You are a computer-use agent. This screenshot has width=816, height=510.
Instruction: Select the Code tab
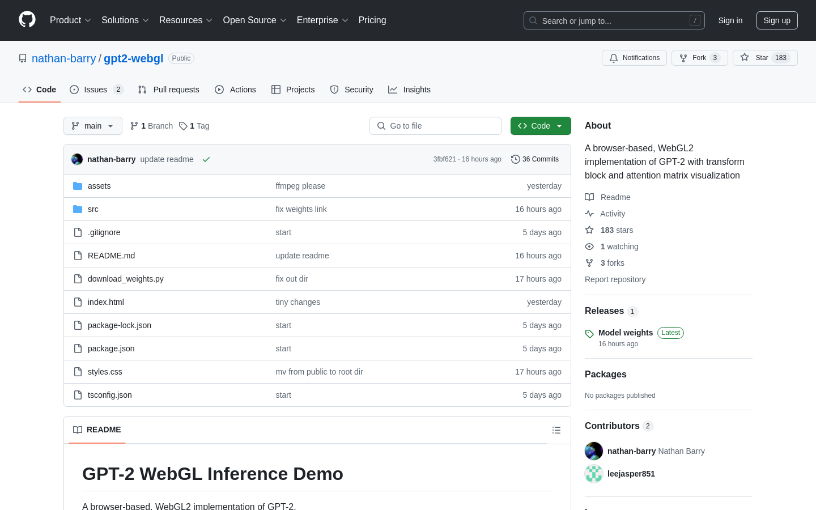[x=40, y=90]
